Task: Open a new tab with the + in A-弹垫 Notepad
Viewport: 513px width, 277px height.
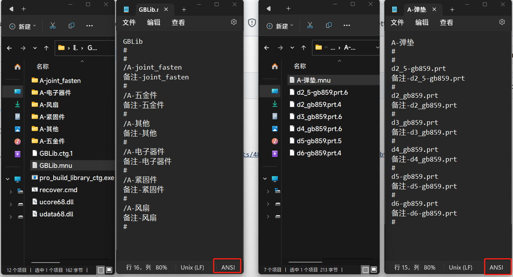Action: 452,9
